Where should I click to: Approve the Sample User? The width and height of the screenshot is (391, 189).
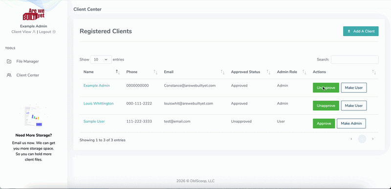[324, 124]
